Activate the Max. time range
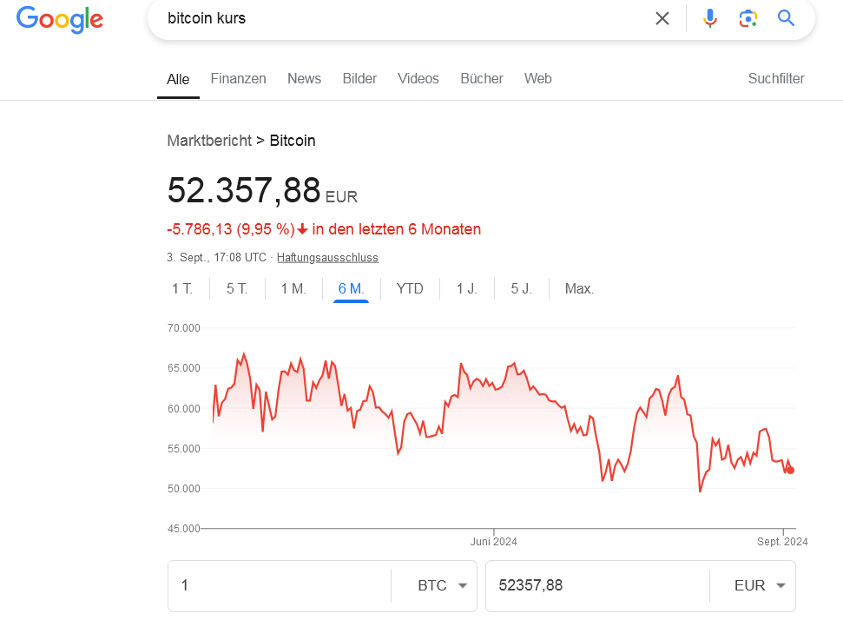The image size is (843, 620). pyautogui.click(x=578, y=288)
